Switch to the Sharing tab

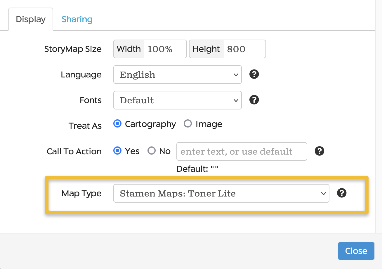(77, 19)
